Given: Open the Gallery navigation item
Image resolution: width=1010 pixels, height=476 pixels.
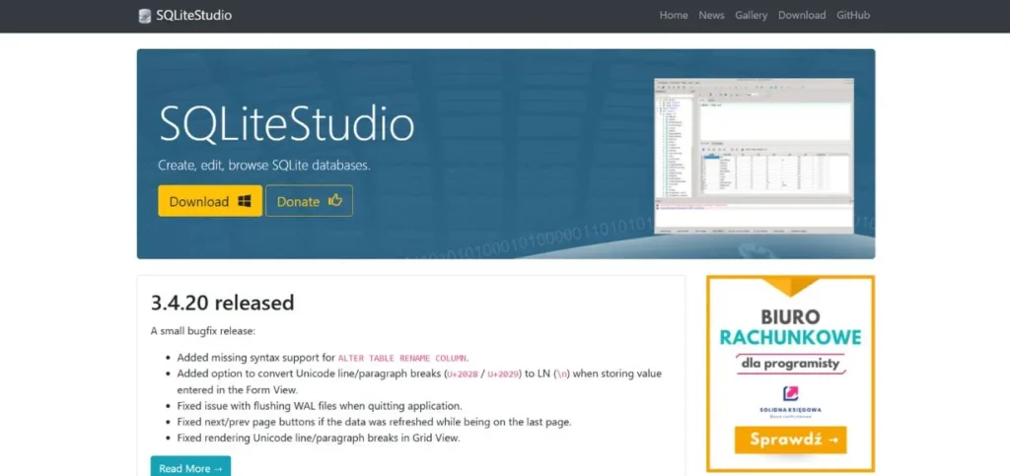Looking at the screenshot, I should 751,16.
